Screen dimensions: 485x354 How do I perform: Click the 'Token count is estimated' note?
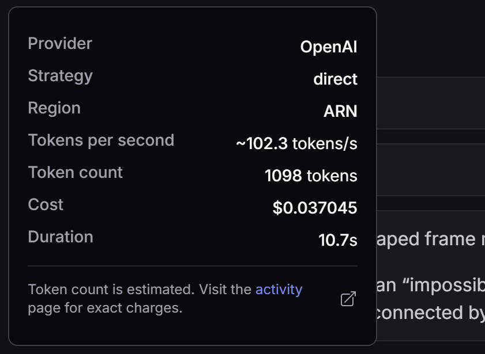click(x=111, y=290)
